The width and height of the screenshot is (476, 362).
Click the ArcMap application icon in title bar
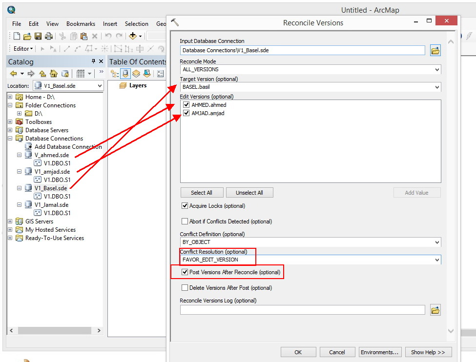pyautogui.click(x=11, y=10)
